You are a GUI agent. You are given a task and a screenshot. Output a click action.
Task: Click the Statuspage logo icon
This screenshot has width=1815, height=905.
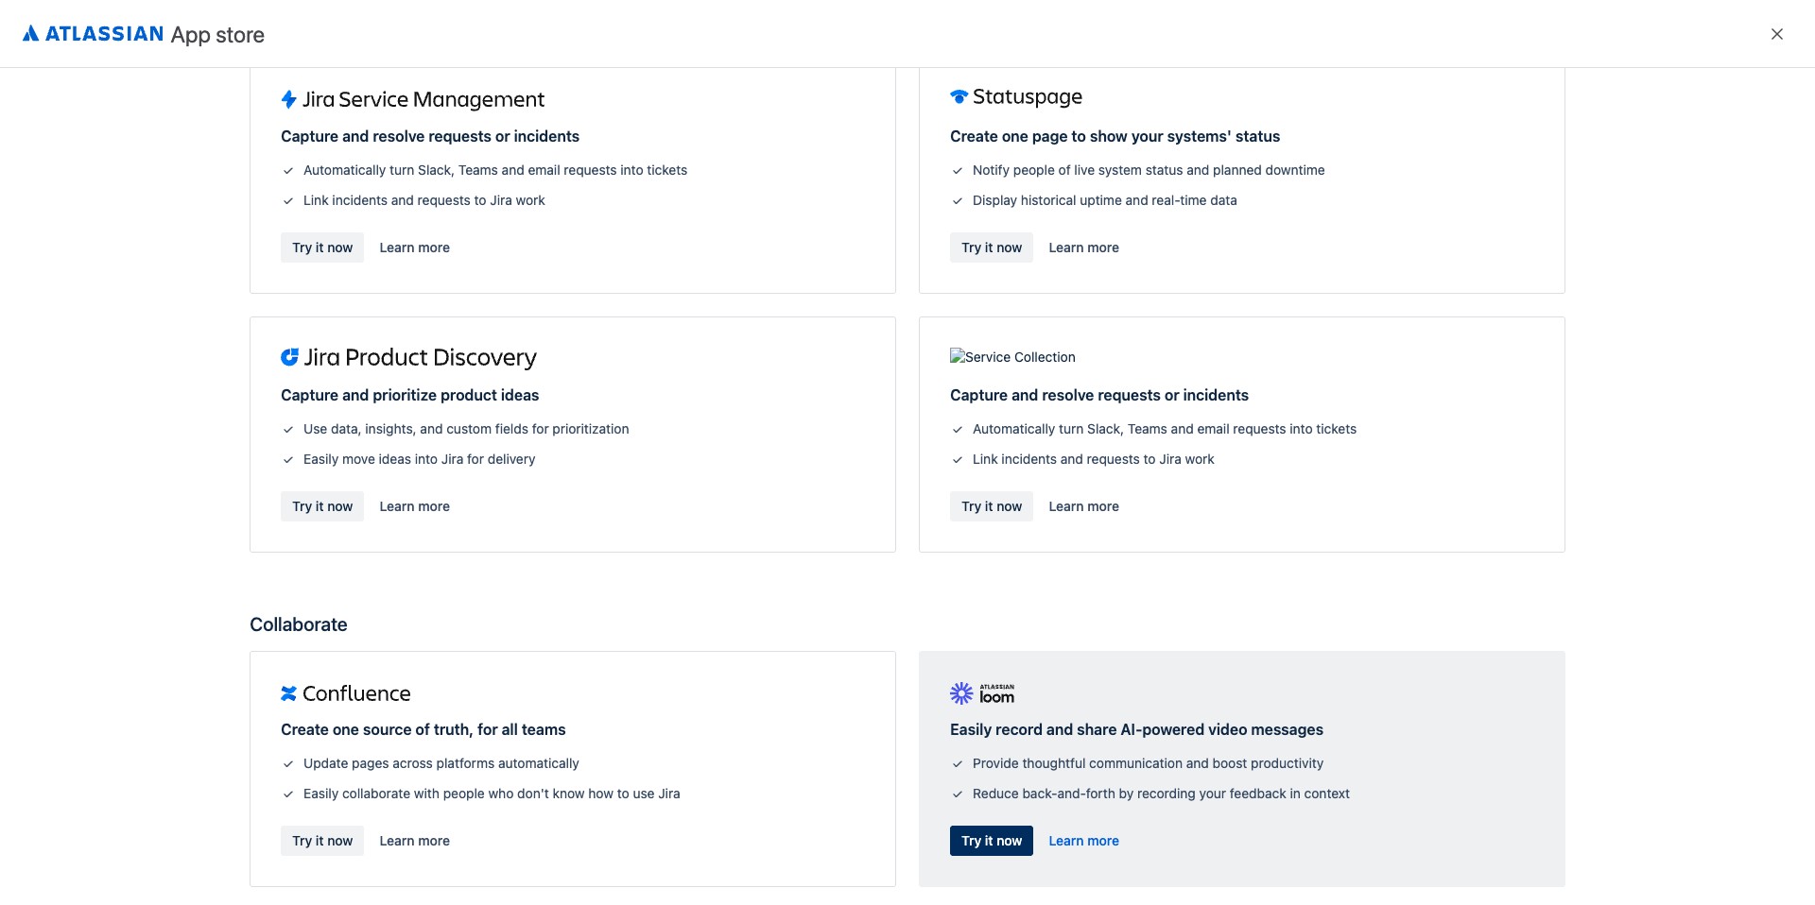[x=959, y=96]
